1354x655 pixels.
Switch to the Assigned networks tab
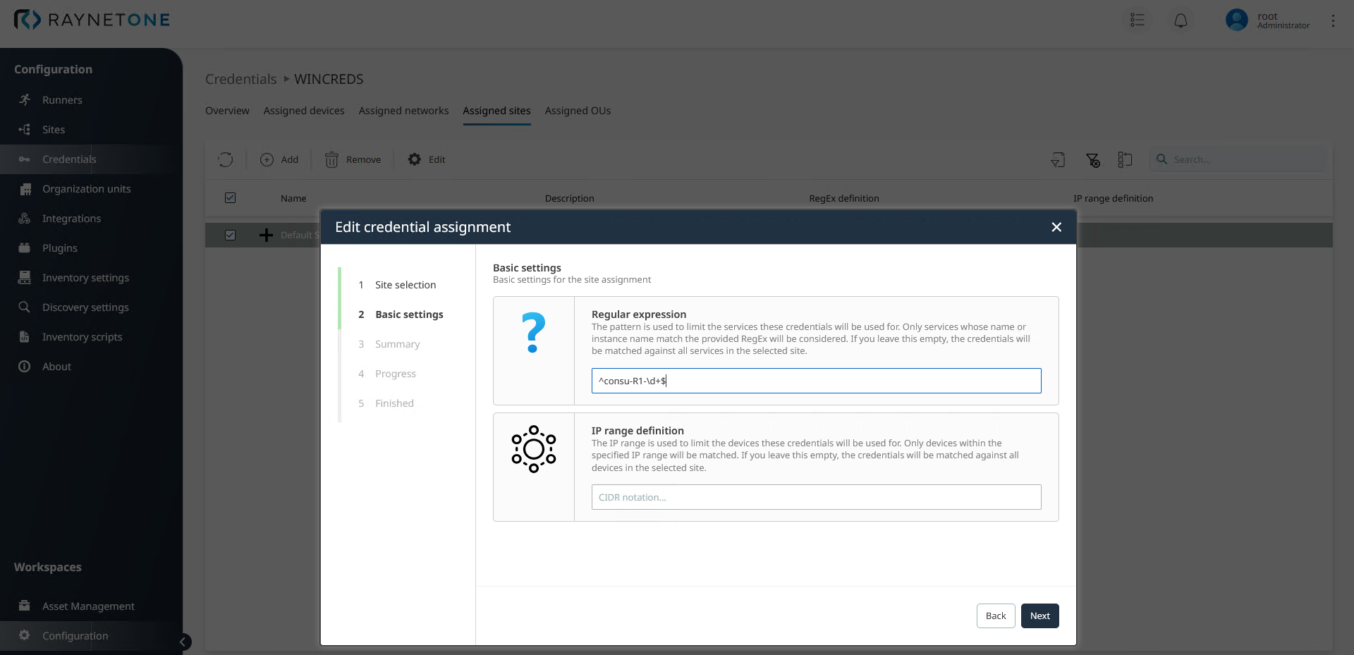click(x=403, y=111)
